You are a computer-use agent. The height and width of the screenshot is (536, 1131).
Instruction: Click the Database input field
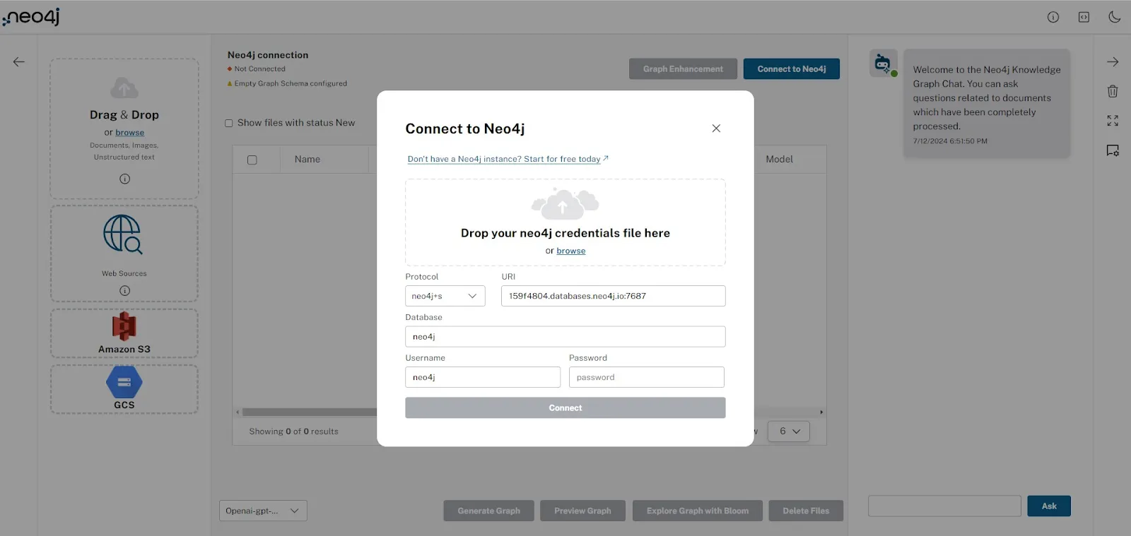pyautogui.click(x=565, y=337)
